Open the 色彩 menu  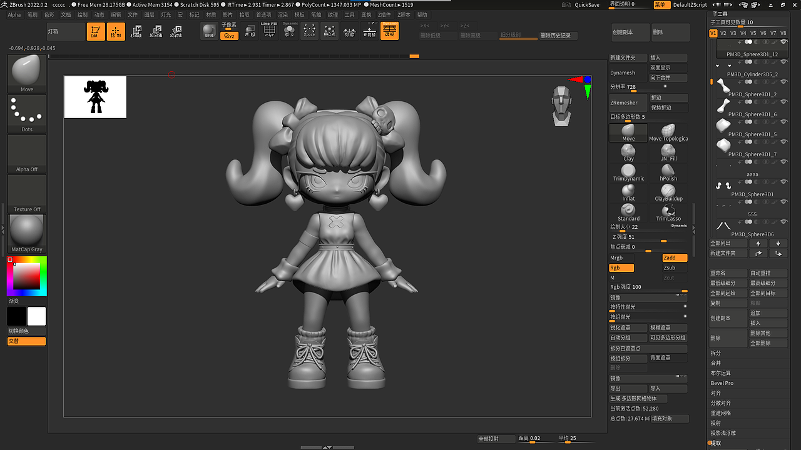49,14
